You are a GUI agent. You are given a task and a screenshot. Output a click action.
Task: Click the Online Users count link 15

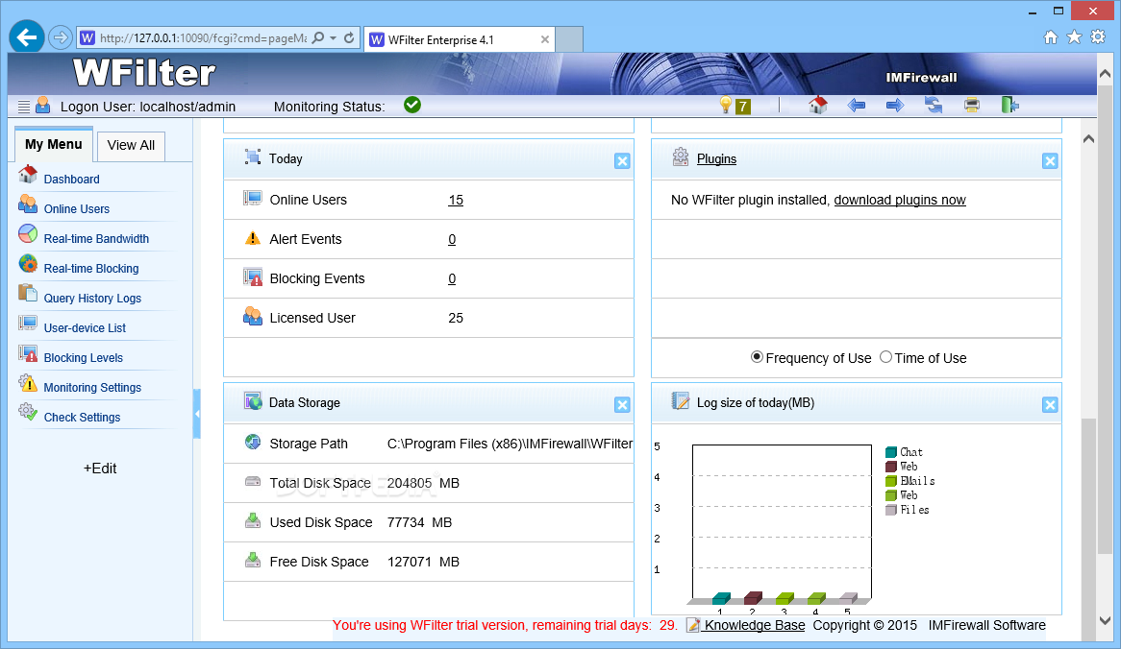click(x=456, y=200)
